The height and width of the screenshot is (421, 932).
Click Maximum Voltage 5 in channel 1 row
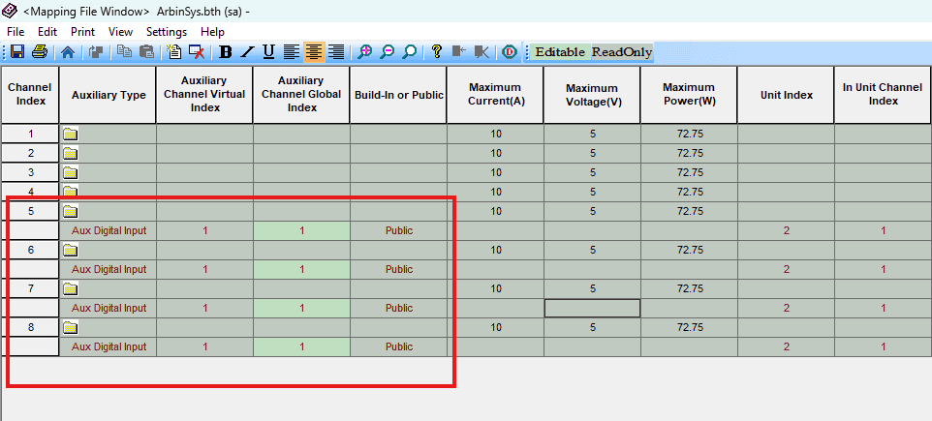[593, 135]
